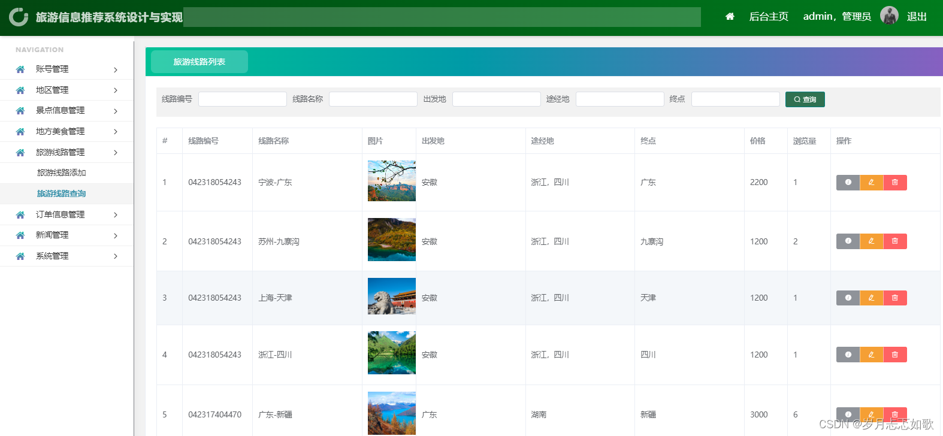This screenshot has height=436, width=943.
Task: Edit the 宁波-广东 route row
Action: [872, 183]
